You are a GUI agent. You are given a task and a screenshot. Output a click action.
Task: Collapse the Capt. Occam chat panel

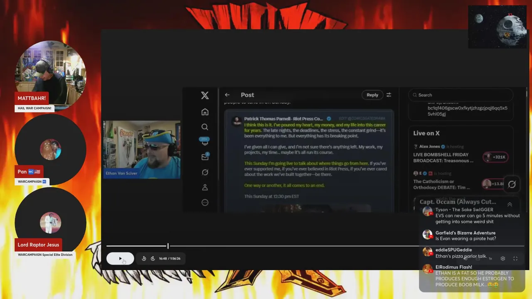click(510, 204)
